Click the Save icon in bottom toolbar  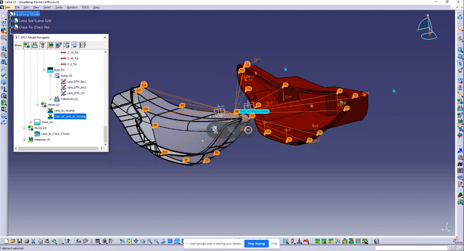point(20,241)
